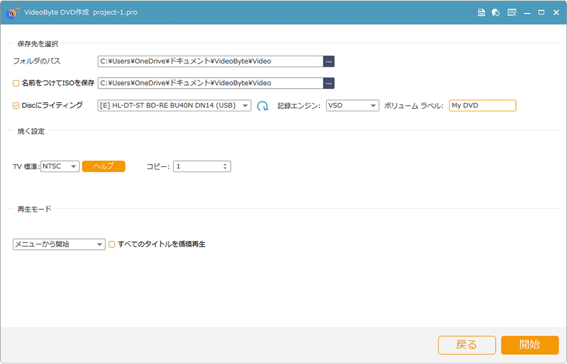Start burning with the 開始 button
Image resolution: width=567 pixels, height=364 pixels.
click(529, 345)
